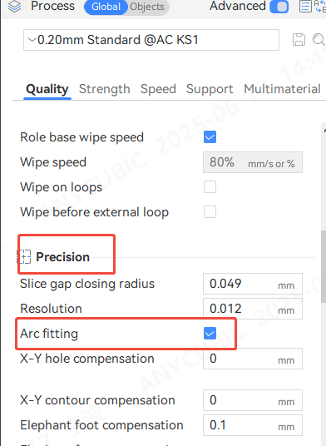The image size is (326, 446).
Task: Uncheck the Arc fitting option
Action: [x=210, y=334]
